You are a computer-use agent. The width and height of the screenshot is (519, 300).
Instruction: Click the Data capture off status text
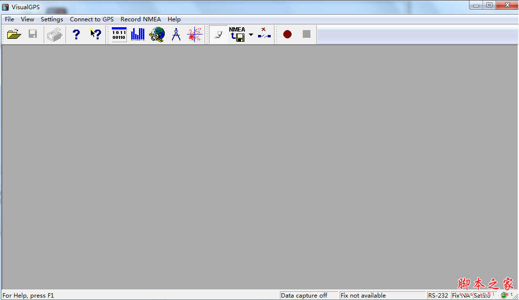coord(304,295)
